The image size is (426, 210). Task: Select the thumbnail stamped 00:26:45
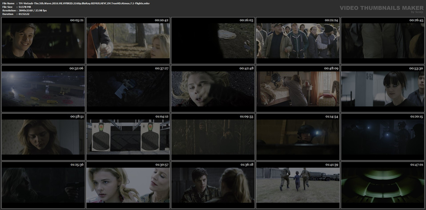point(383,41)
